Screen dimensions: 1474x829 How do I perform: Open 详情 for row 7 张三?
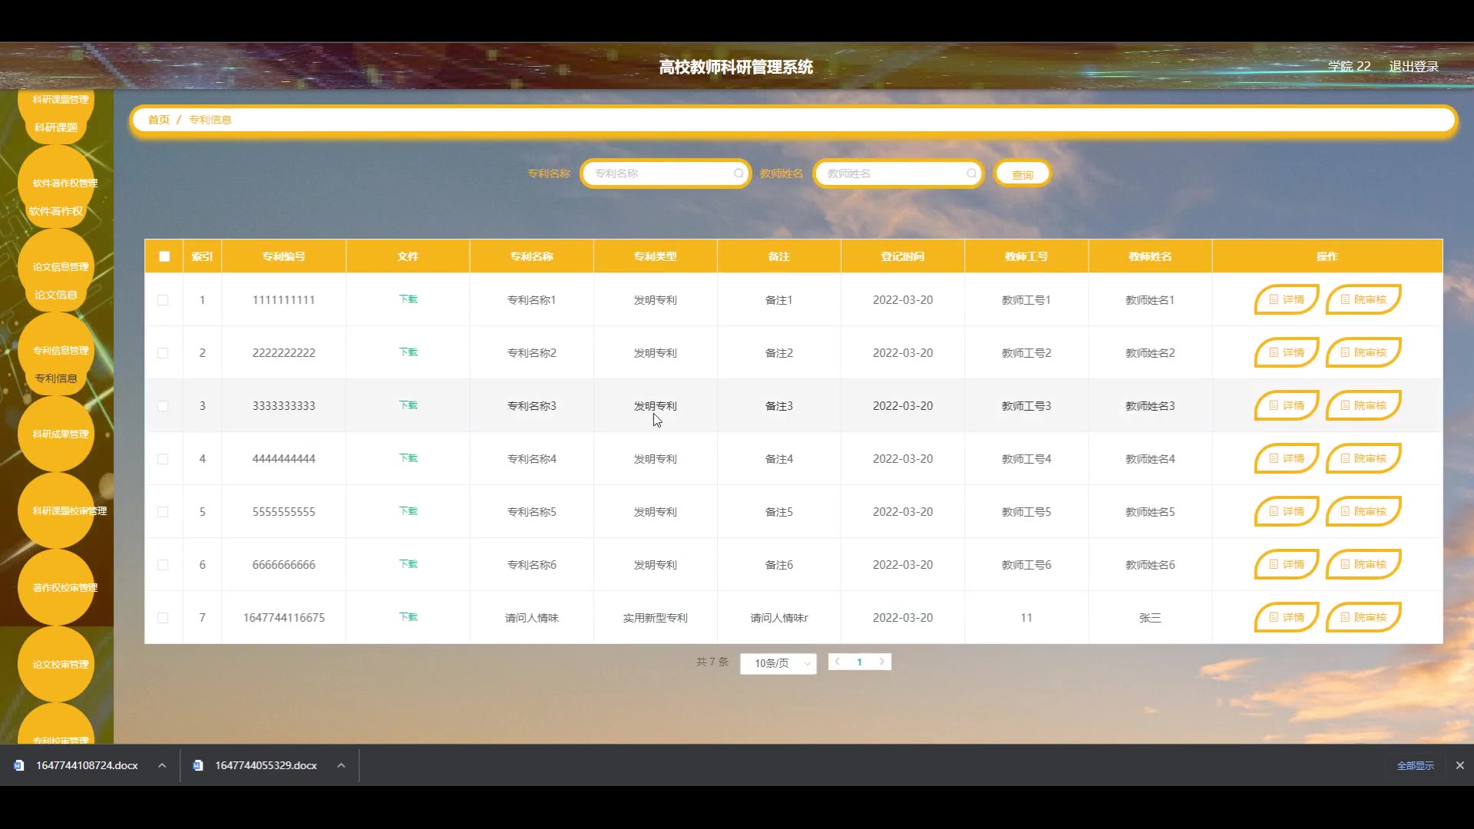[1286, 617]
